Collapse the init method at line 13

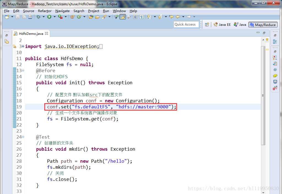pyautogui.click(x=23, y=71)
